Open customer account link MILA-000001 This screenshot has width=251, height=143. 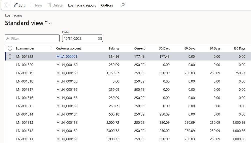67,56
